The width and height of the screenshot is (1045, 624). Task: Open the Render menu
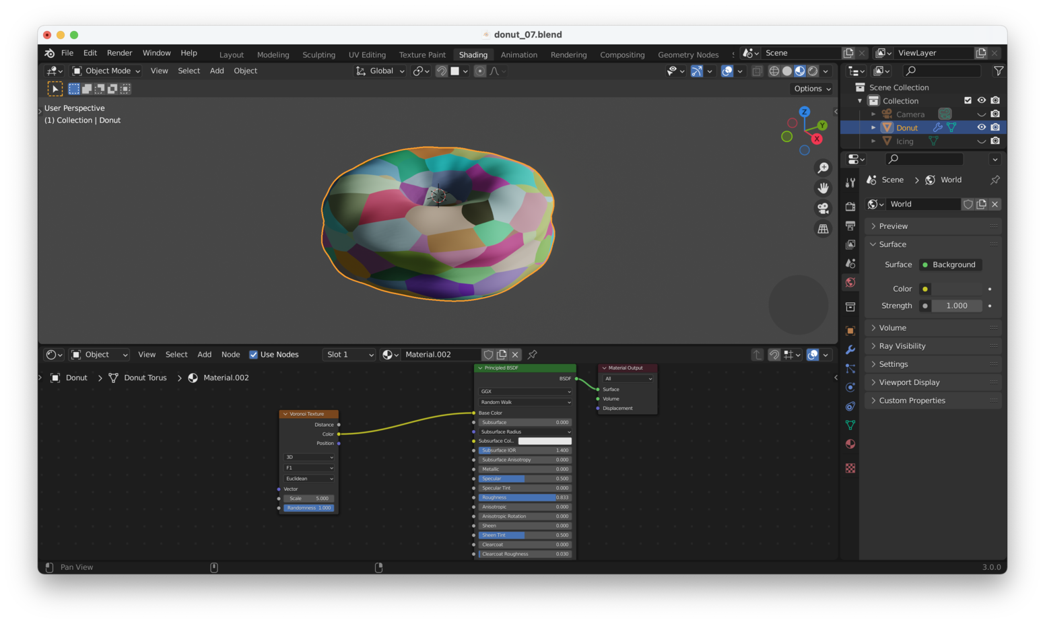click(x=119, y=53)
